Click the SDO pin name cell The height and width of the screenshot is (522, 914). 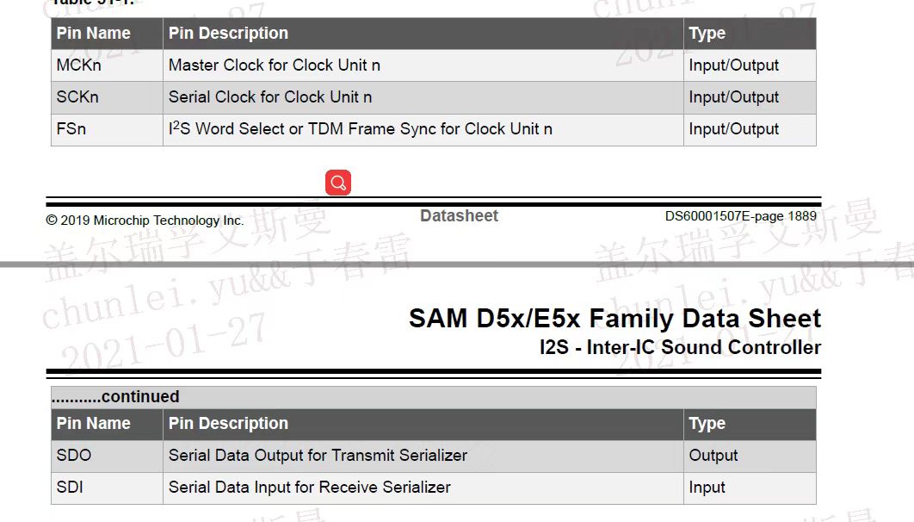coord(74,456)
